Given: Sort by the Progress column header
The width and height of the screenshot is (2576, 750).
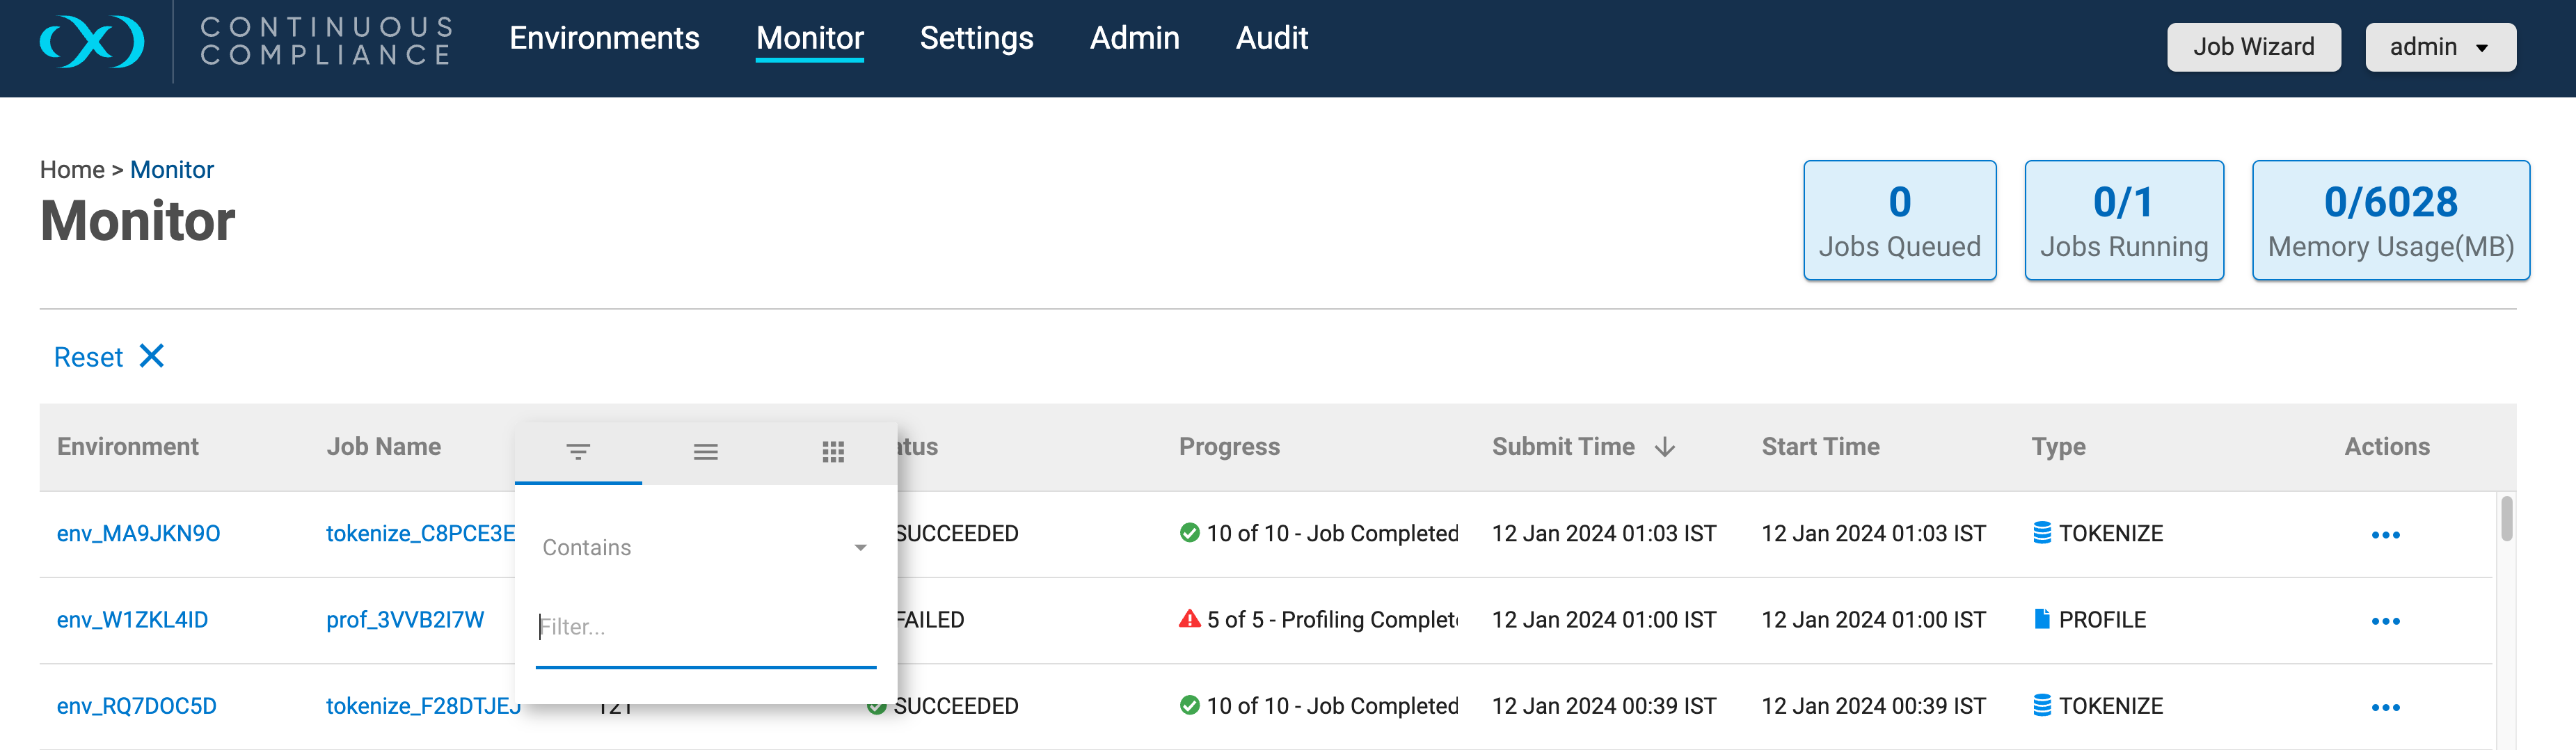Looking at the screenshot, I should coord(1229,447).
